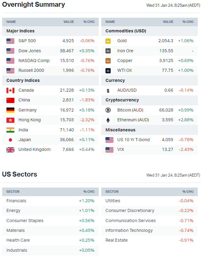The image size is (203, 256).
Task: Click the United Kingdom flag icon
Action: click(10, 150)
